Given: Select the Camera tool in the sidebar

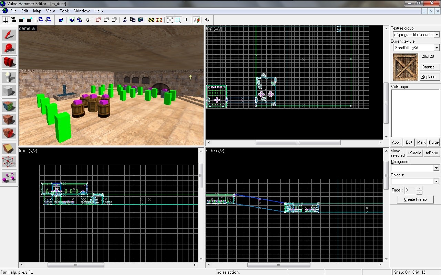Looking at the screenshot, I should pos(9,62).
